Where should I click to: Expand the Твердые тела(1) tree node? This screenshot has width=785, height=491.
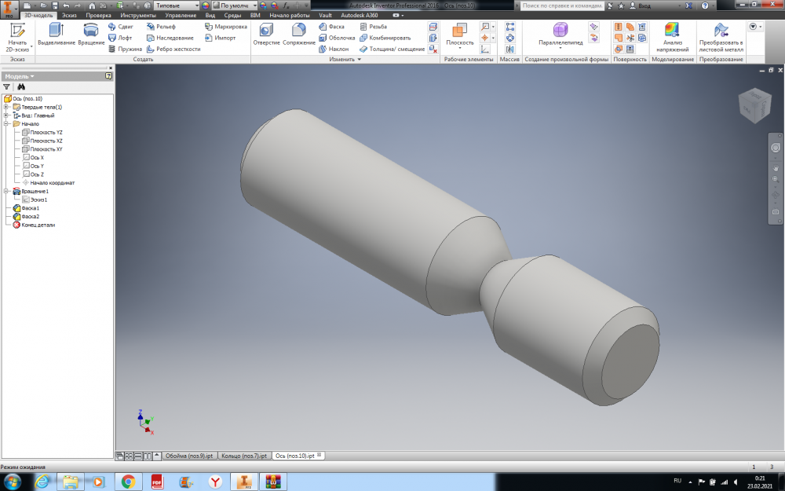coord(5,107)
